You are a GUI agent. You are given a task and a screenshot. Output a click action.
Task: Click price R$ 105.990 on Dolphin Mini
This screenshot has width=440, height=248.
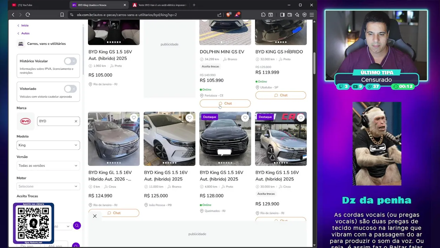point(212,80)
